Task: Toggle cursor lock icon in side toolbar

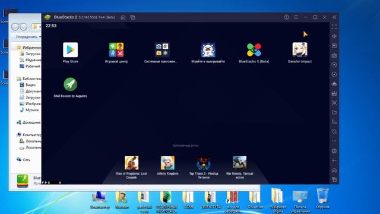Action: (x=334, y=46)
